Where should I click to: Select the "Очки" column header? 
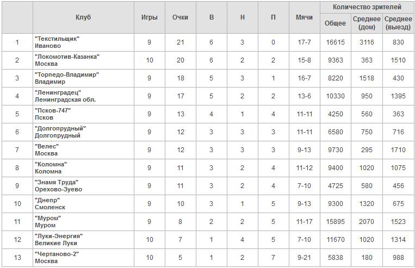tap(180, 17)
